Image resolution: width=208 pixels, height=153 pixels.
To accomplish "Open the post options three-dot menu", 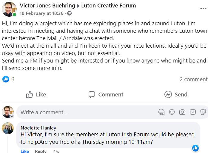I will click(203, 9).
